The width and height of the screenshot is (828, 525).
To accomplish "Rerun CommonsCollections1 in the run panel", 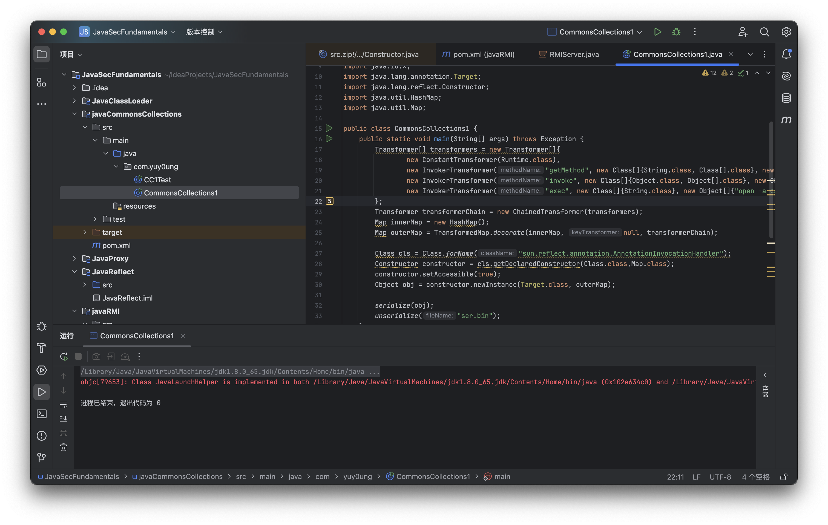I will click(64, 357).
